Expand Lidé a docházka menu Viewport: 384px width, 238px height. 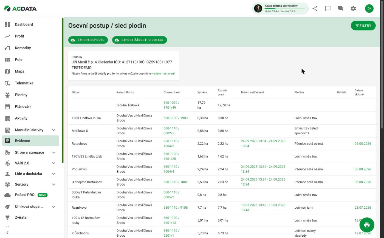(53, 174)
